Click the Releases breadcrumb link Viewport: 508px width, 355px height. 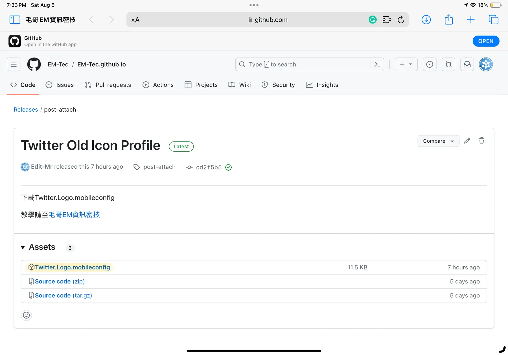click(26, 110)
